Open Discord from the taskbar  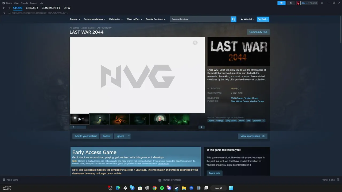point(169,188)
